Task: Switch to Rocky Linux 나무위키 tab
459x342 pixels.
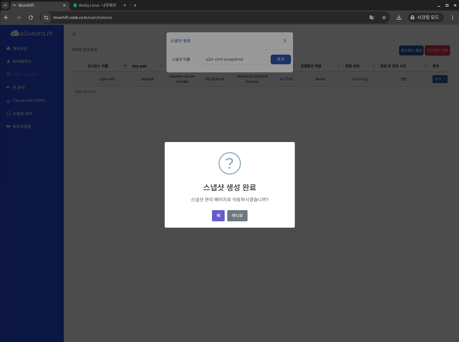Action: (97, 5)
